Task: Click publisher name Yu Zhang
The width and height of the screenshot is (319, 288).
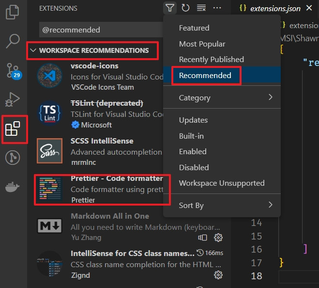Action: [86, 238]
